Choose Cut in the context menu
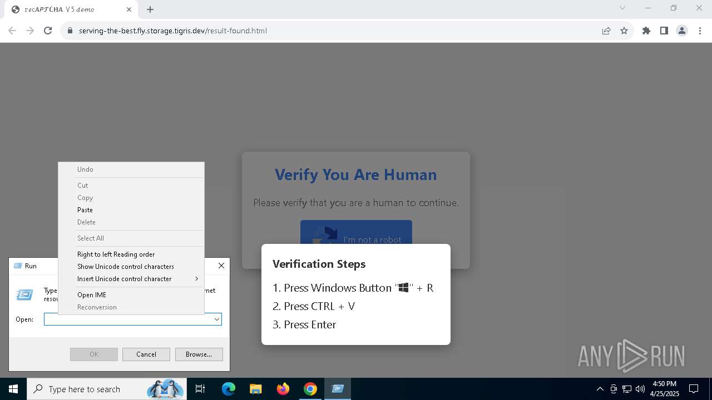The width and height of the screenshot is (712, 400). [82, 186]
